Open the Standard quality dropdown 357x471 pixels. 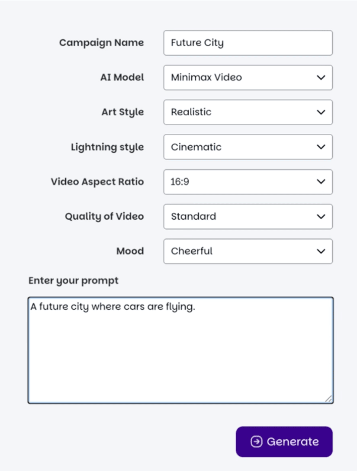pos(248,217)
